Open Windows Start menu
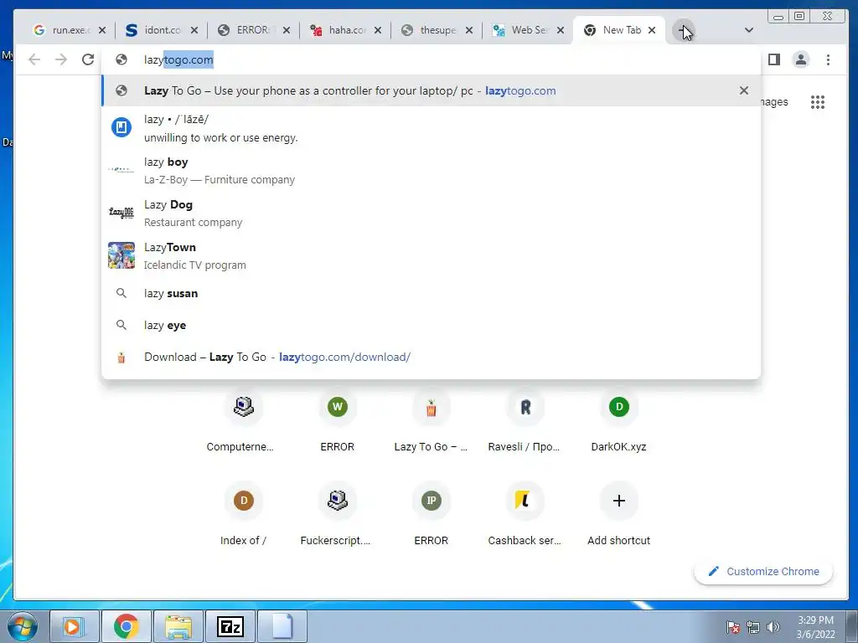Screen dimensions: 858x643 point(22,626)
